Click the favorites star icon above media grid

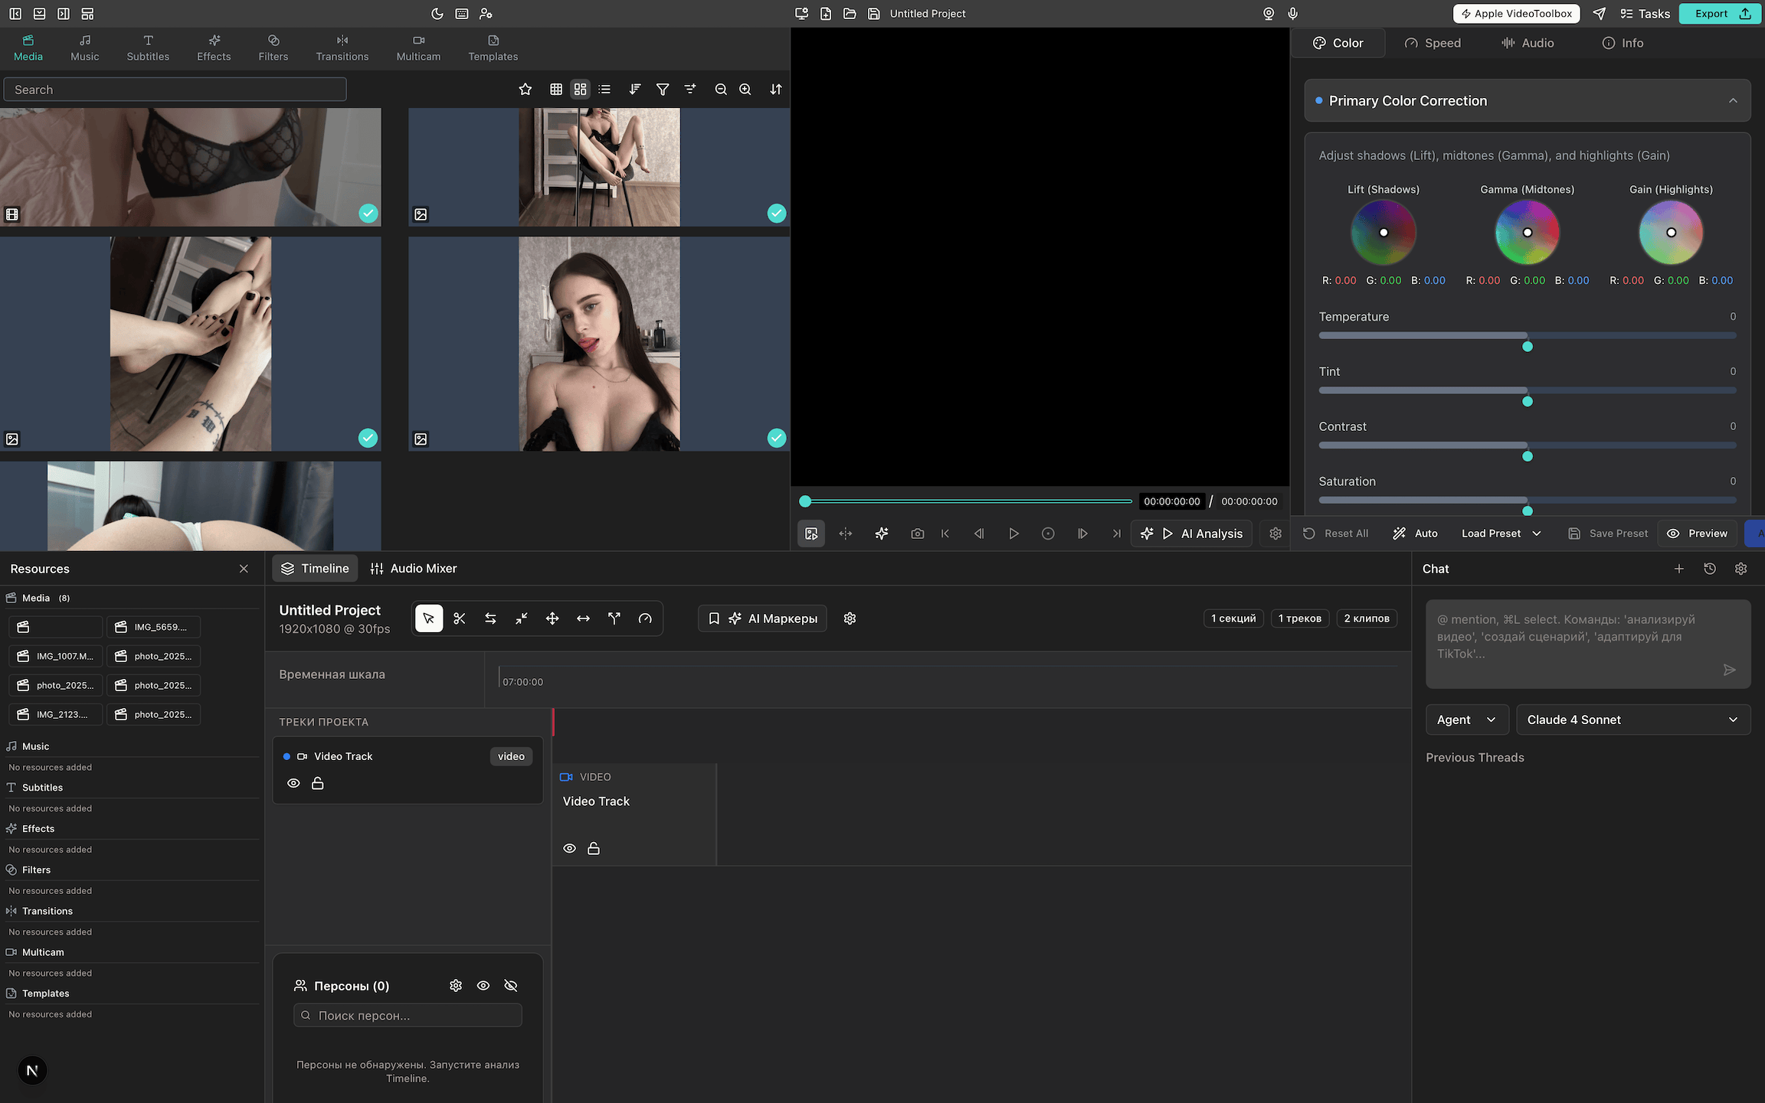(526, 90)
